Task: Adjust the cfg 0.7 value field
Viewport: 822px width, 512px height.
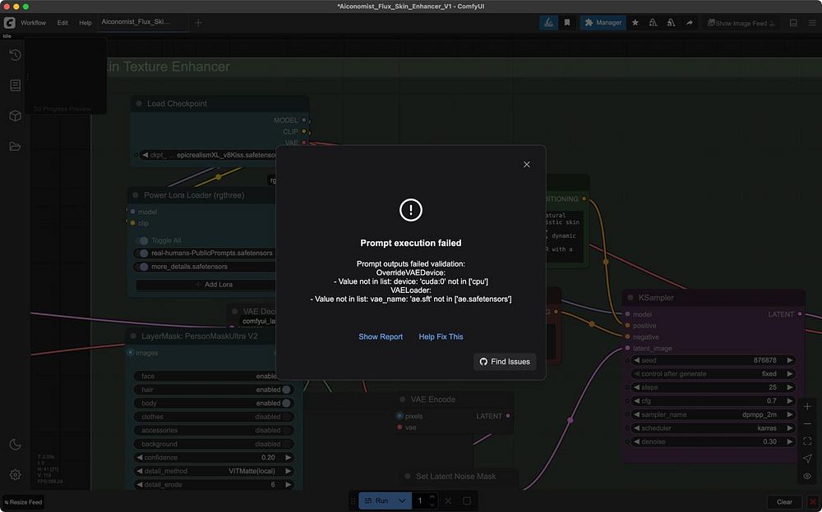Action: click(x=713, y=401)
